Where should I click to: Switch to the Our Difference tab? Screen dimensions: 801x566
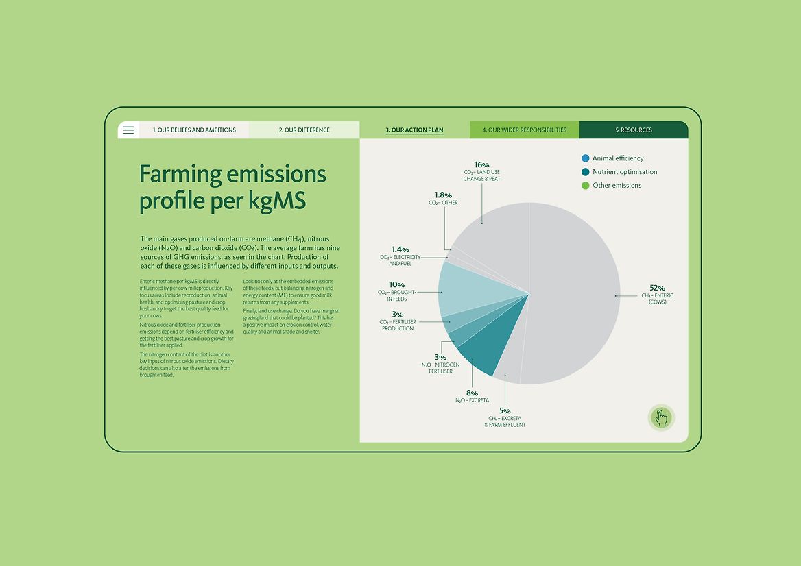pos(304,130)
